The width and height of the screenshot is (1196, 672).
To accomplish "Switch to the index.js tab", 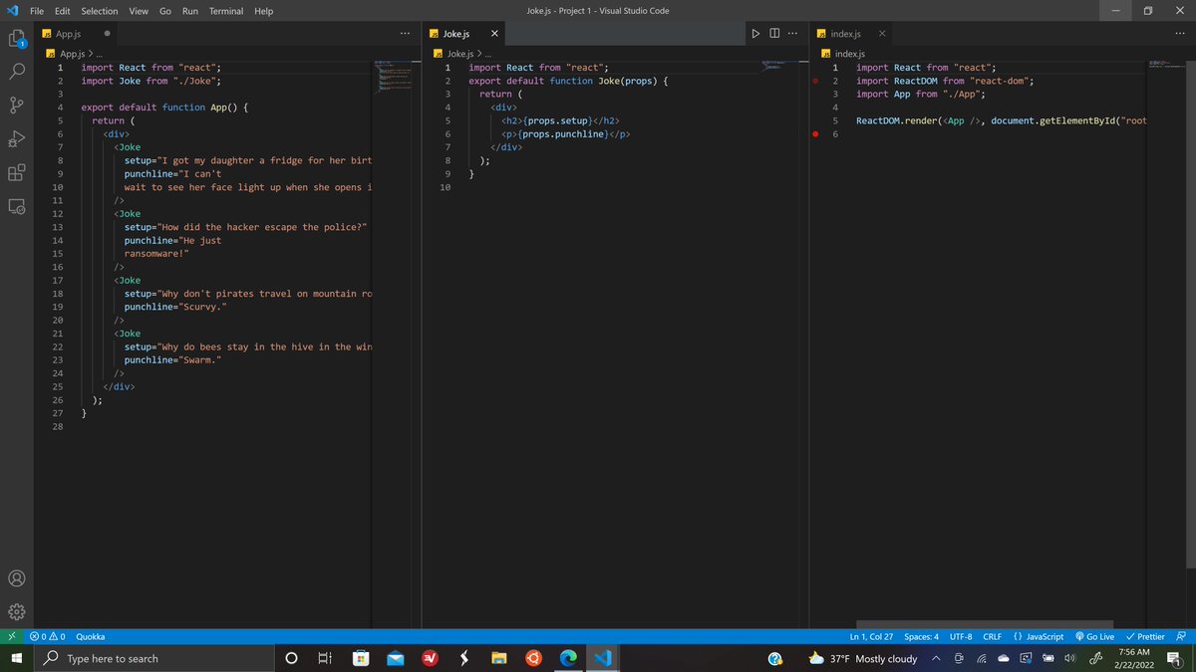I will pyautogui.click(x=845, y=34).
